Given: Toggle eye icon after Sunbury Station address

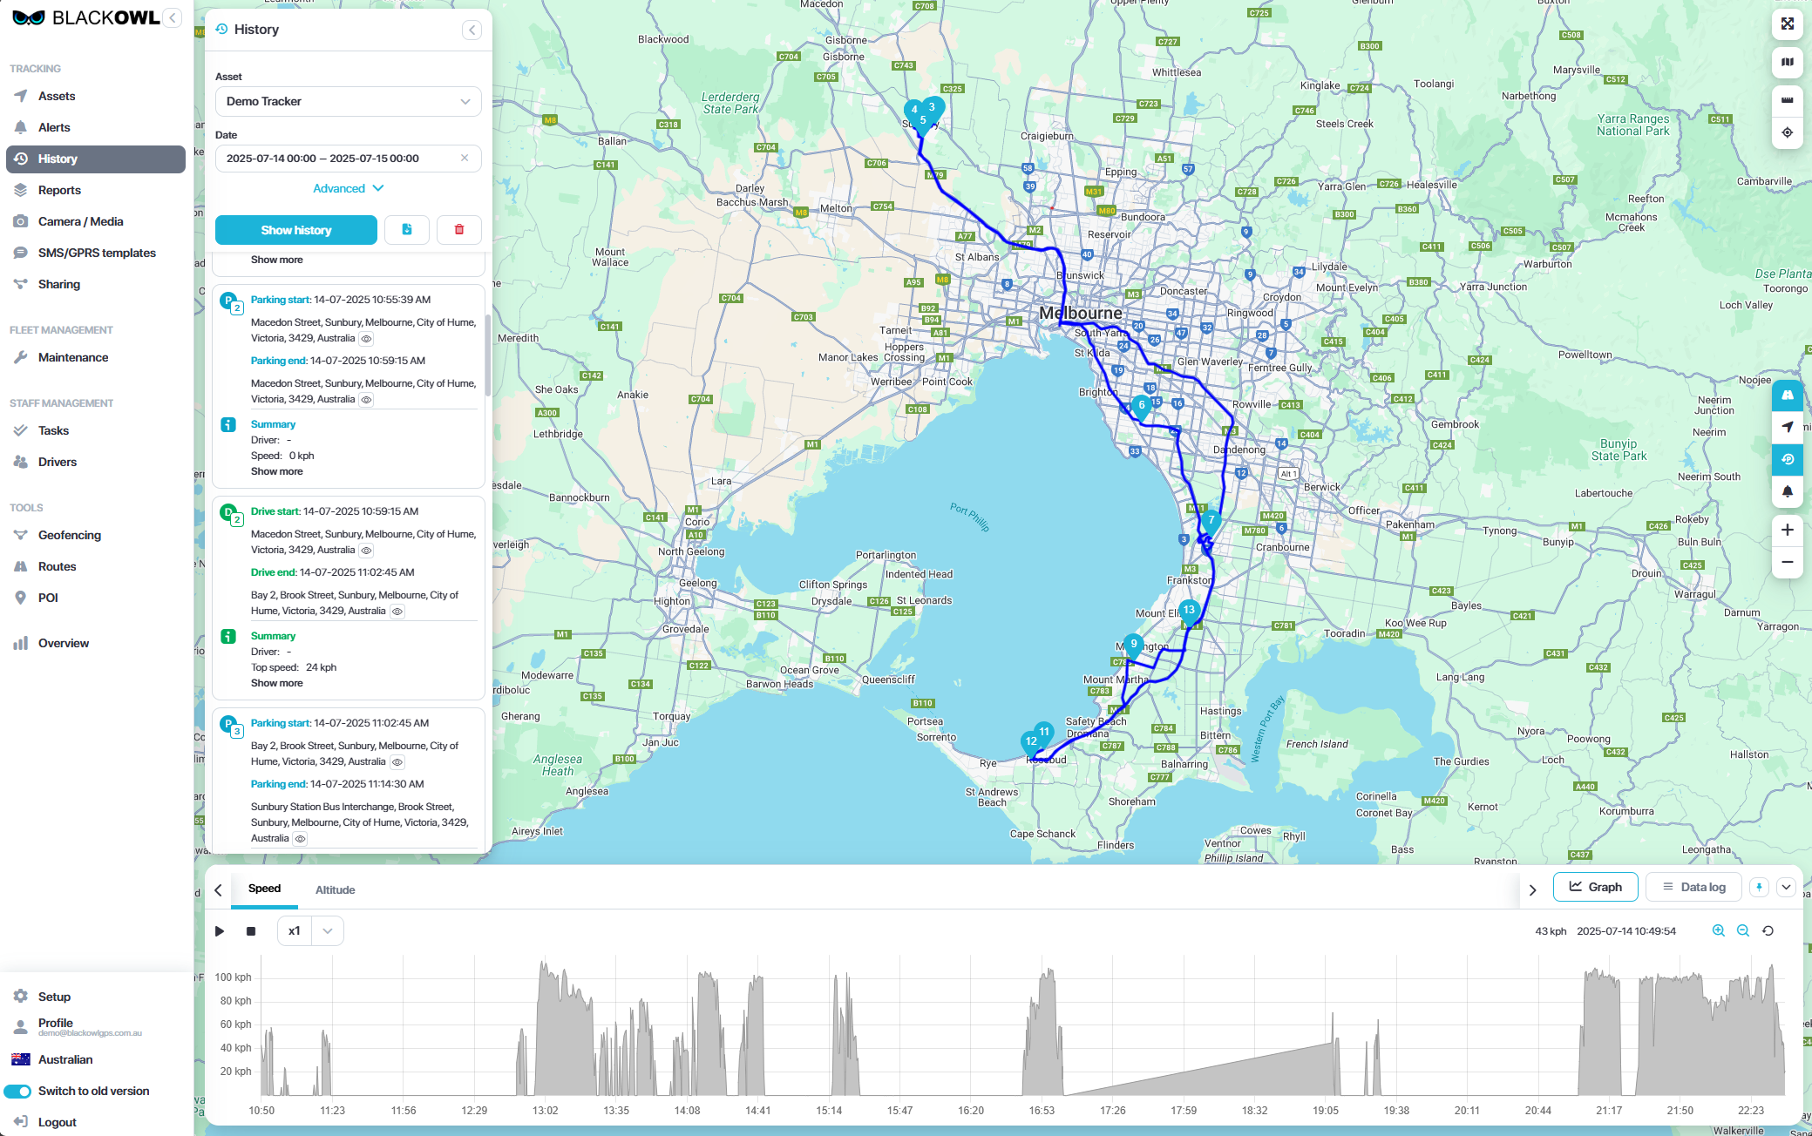Looking at the screenshot, I should coord(300,839).
